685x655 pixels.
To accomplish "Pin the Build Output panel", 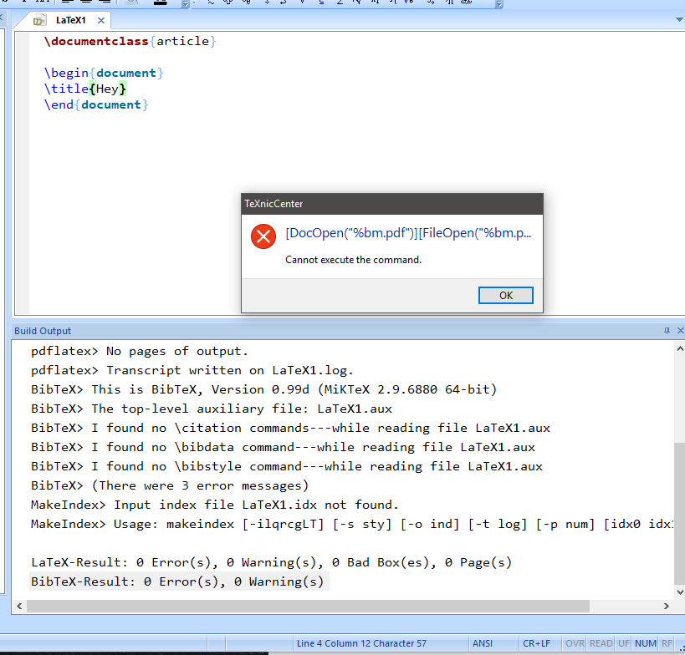I will [x=667, y=331].
